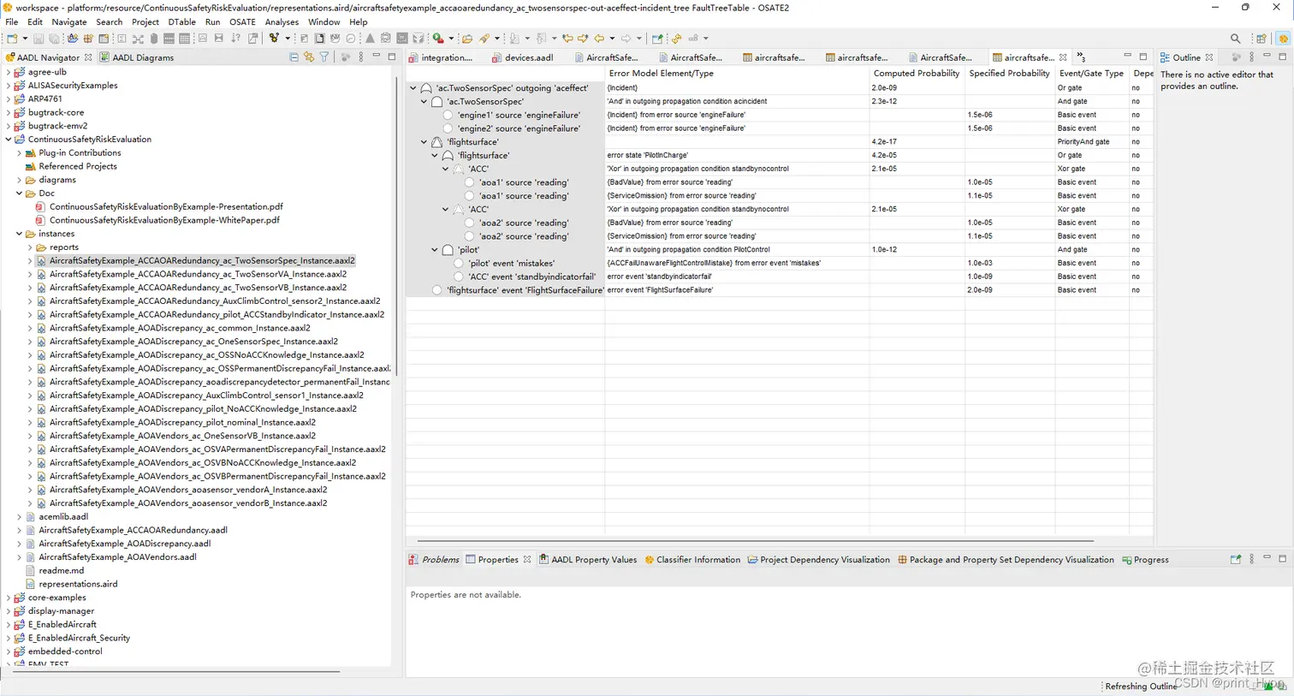Image resolution: width=1294 pixels, height=696 pixels.
Task: Collapse the 'pilot' And gate node
Action: [x=435, y=250]
